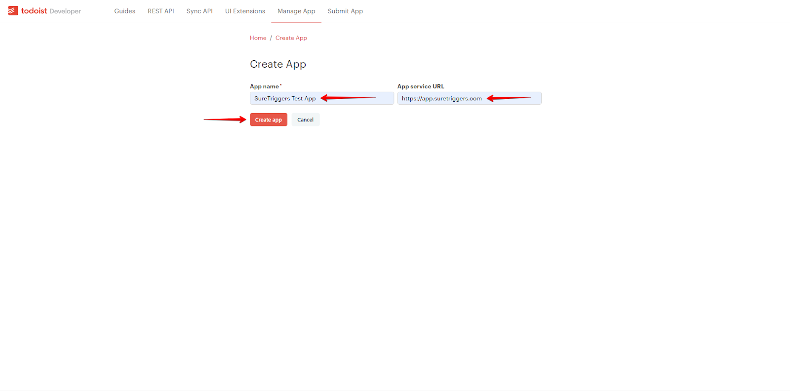Click the Create App breadcrumb link
Viewport: 790px width, 391px height.
click(291, 38)
